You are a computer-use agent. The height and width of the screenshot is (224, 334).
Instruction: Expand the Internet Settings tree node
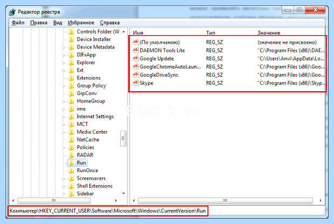click(x=64, y=117)
